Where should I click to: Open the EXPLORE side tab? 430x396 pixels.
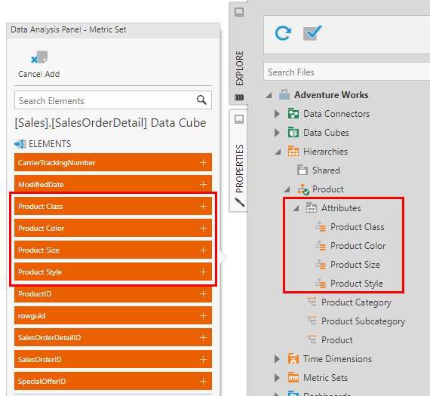tap(239, 68)
